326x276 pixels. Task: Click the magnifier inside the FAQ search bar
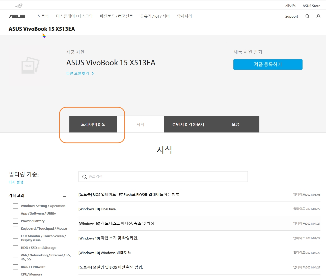pyautogui.click(x=84, y=177)
